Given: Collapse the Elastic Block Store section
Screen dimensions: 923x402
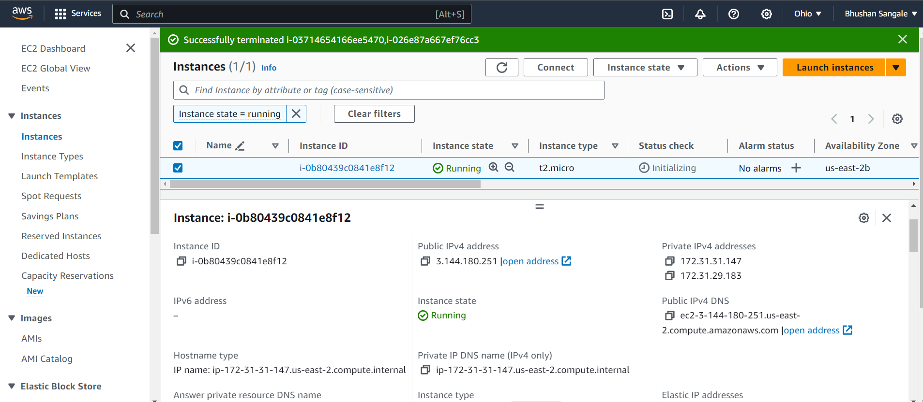Looking at the screenshot, I should 12,386.
